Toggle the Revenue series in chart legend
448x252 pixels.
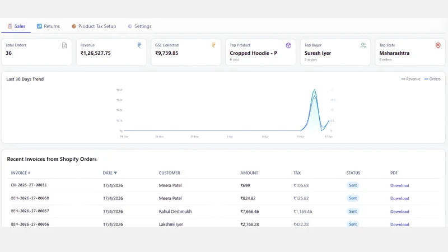[410, 79]
